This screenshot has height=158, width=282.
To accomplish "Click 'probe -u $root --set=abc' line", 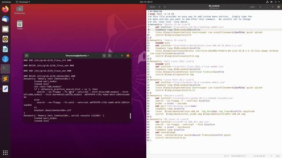I will point(171,104).
